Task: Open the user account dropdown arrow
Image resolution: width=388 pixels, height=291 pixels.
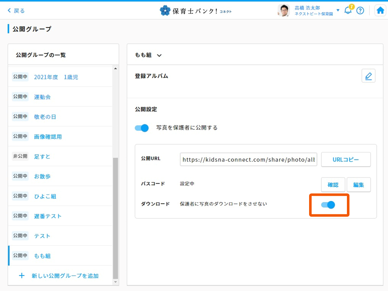Action: point(338,10)
